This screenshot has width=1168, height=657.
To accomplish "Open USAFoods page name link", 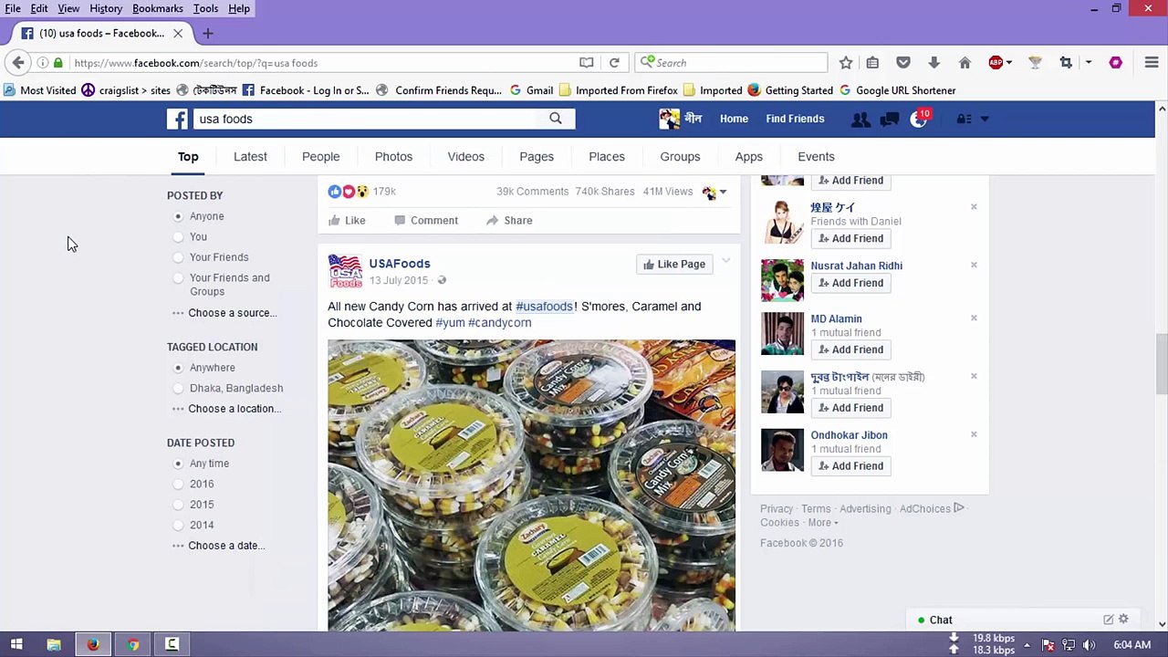I will coord(400,264).
